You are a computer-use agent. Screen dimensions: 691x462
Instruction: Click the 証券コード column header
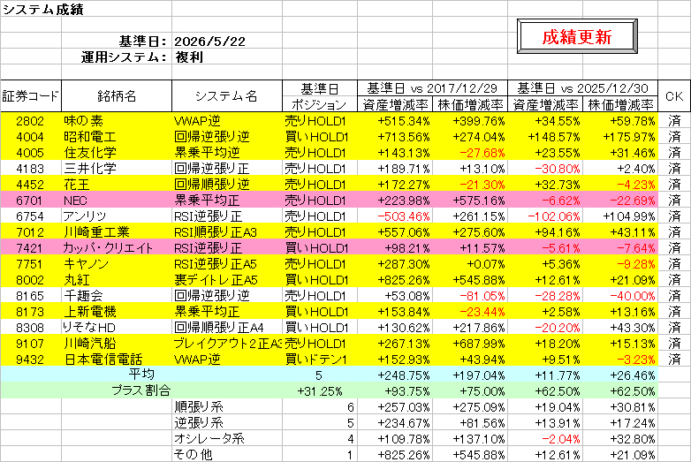(x=31, y=96)
